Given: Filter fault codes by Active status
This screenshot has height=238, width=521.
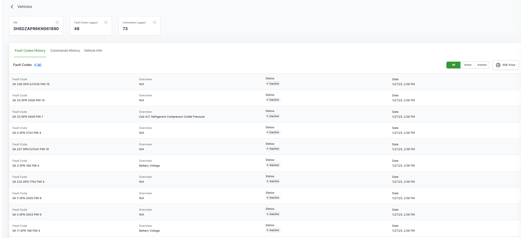Looking at the screenshot, I should [x=468, y=65].
